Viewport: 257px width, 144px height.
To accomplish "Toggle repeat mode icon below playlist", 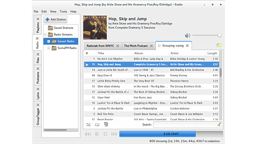I will 97,125.
